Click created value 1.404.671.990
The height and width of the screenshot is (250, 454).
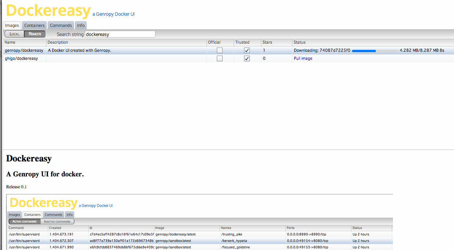point(61,247)
